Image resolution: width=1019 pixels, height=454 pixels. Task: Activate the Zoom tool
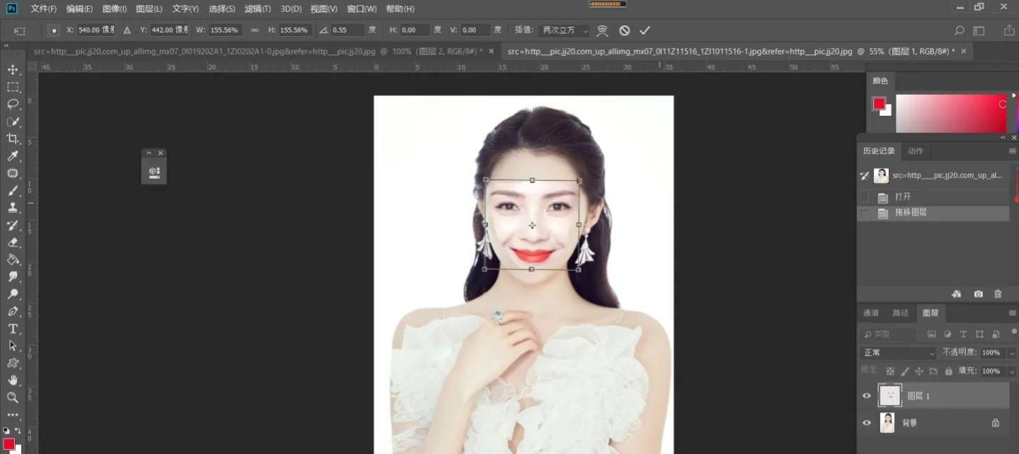pyautogui.click(x=12, y=398)
